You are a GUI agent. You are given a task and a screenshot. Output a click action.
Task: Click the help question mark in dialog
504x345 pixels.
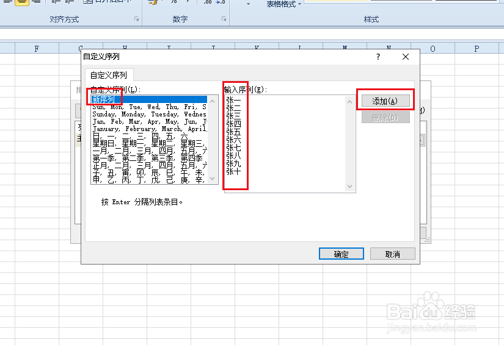tap(378, 57)
